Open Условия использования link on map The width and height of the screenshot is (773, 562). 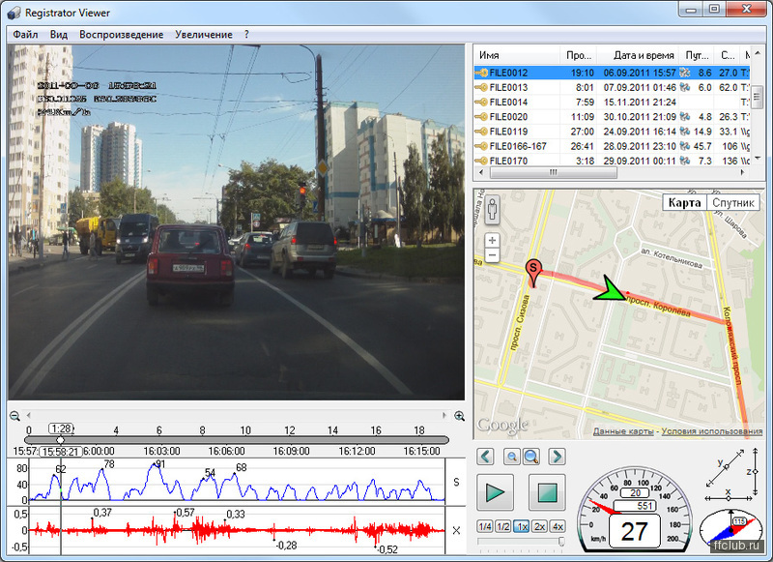(712, 431)
